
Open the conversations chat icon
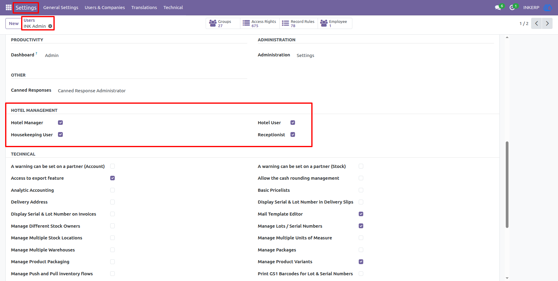click(498, 8)
